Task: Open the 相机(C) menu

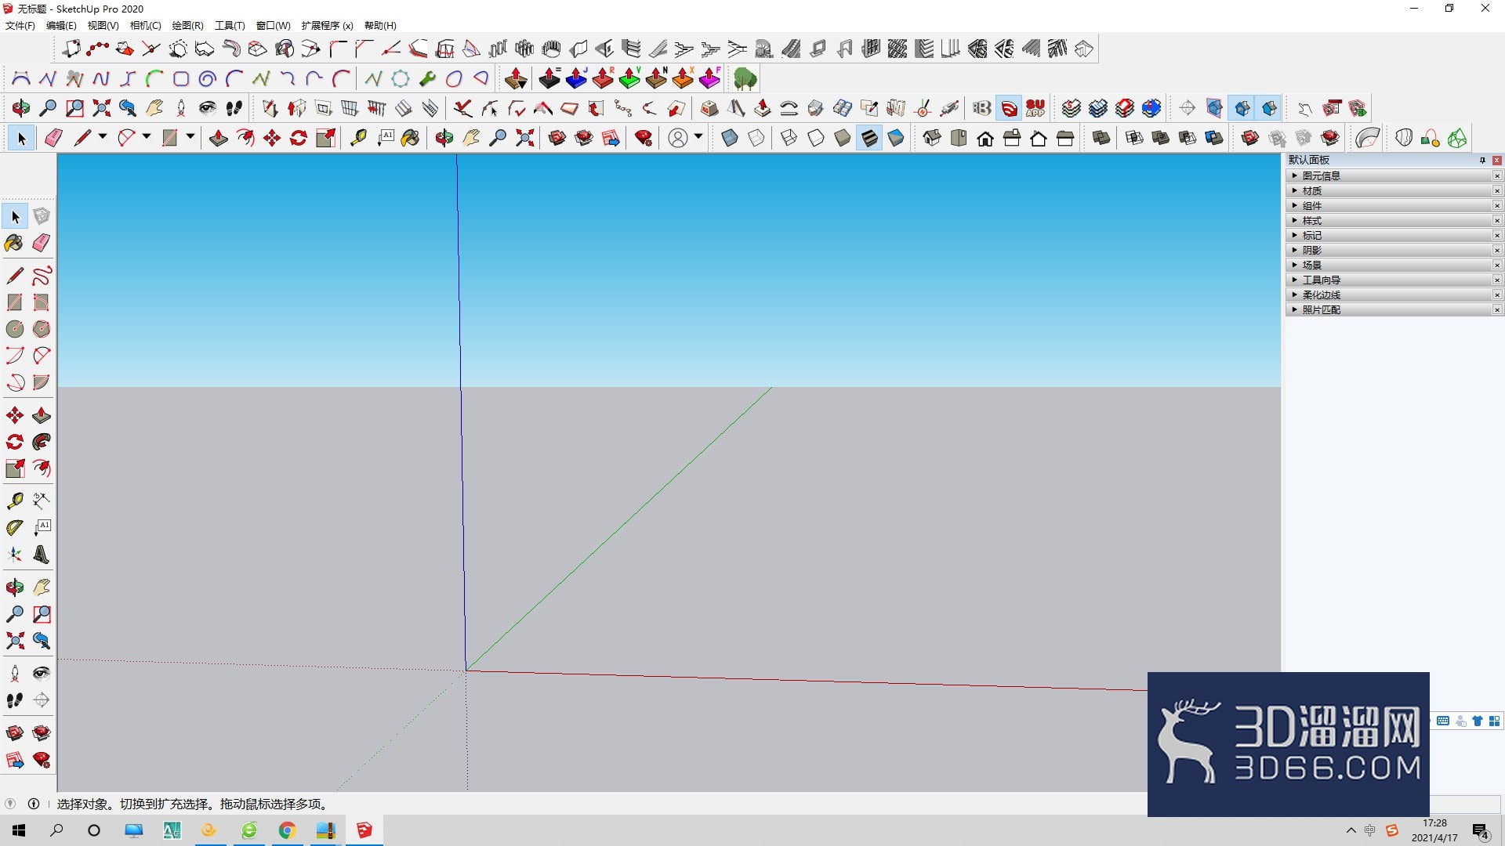Action: (x=145, y=26)
